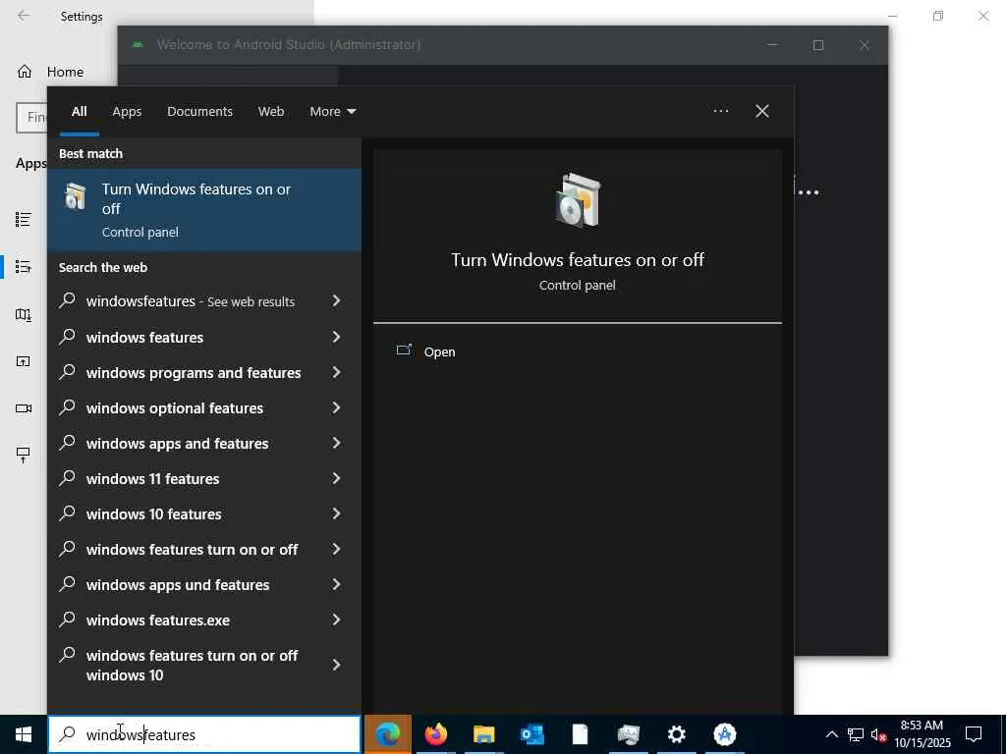Click Turn Windows features on or off preview title
The image size is (1006, 754).
[578, 259]
